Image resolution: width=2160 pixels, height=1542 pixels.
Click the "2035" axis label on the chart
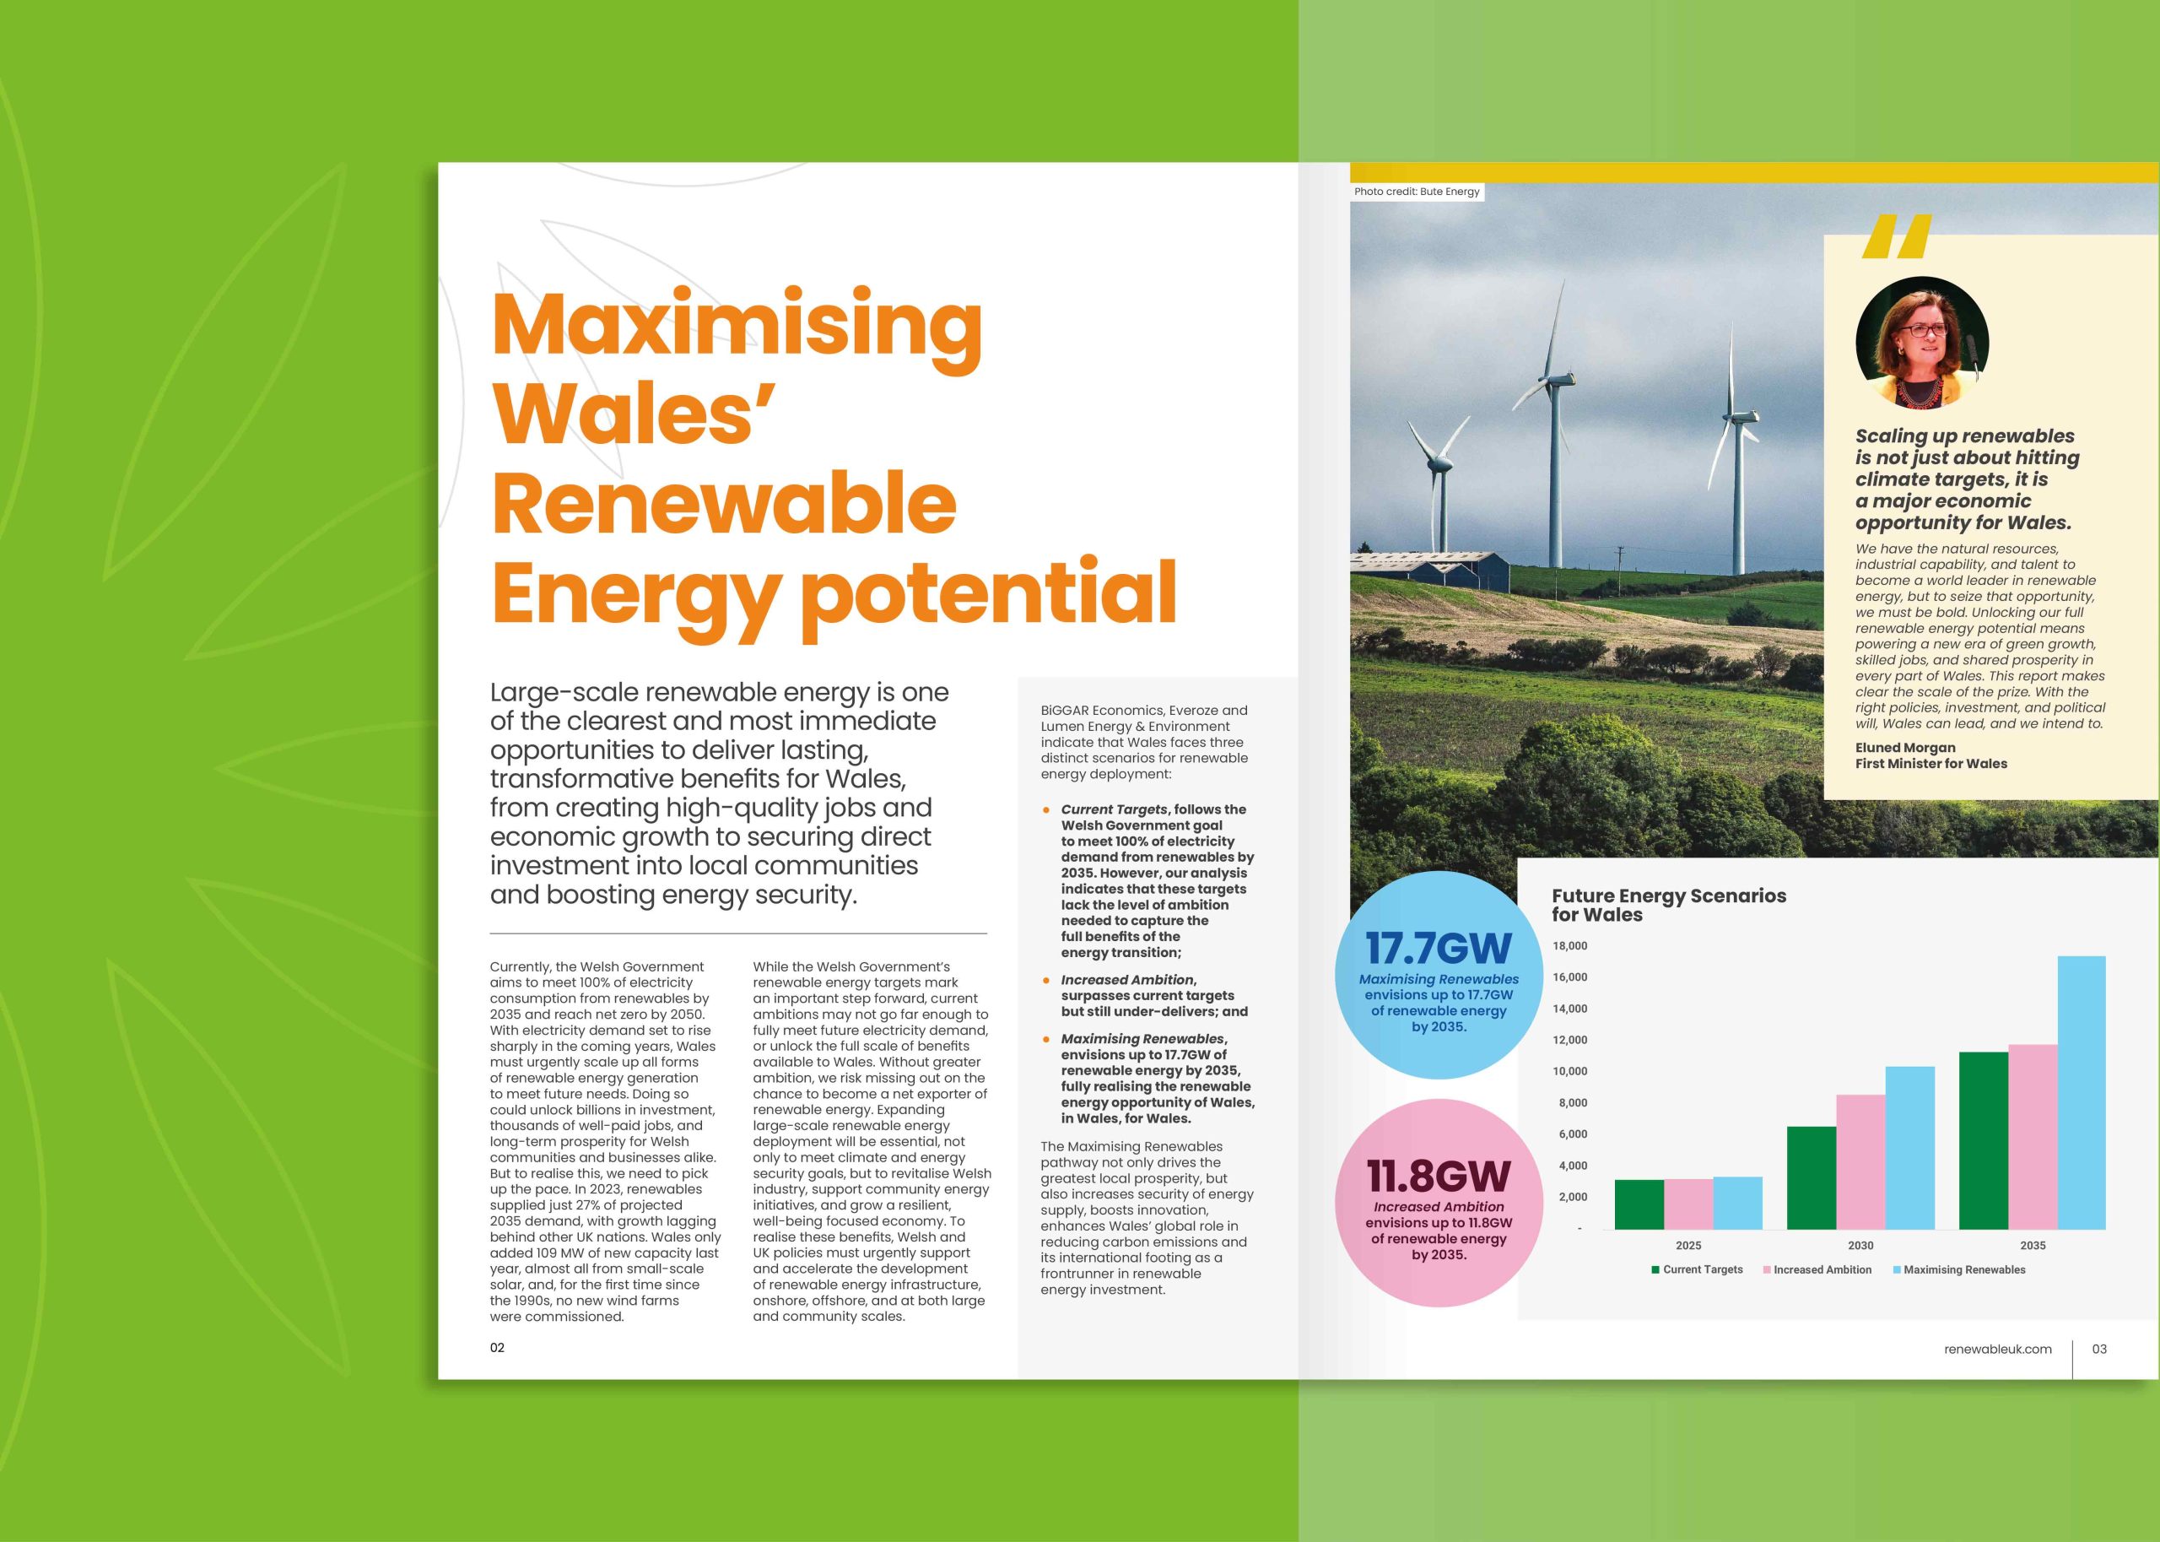coord(2033,1245)
